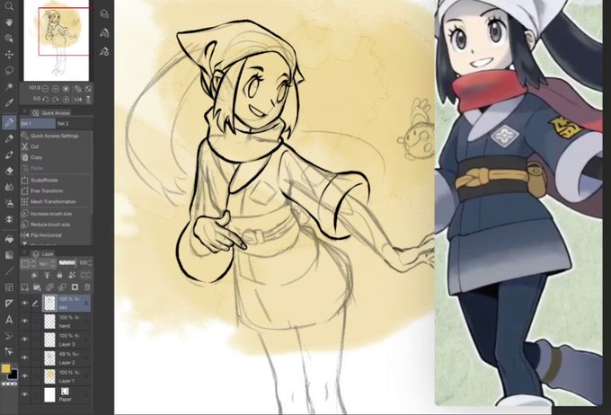Switch to Set 2 tab

coord(63,124)
